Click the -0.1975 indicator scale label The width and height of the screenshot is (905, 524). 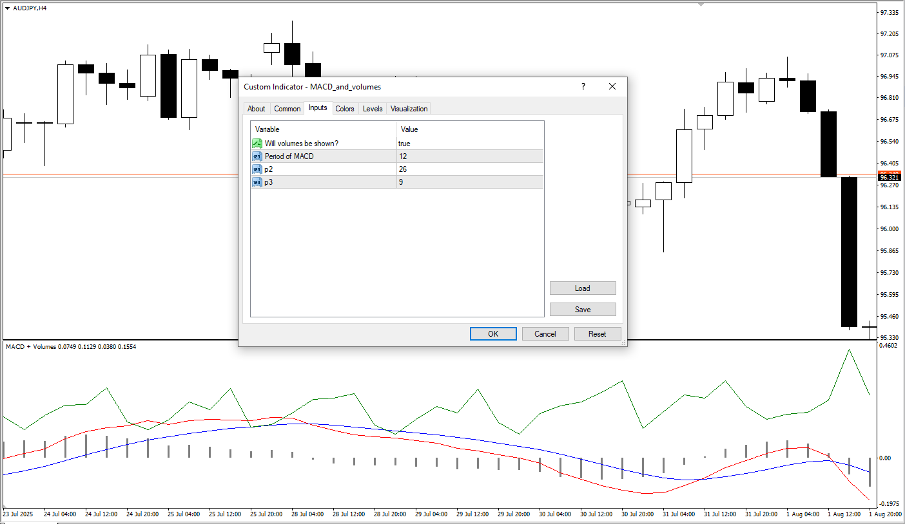coord(889,504)
